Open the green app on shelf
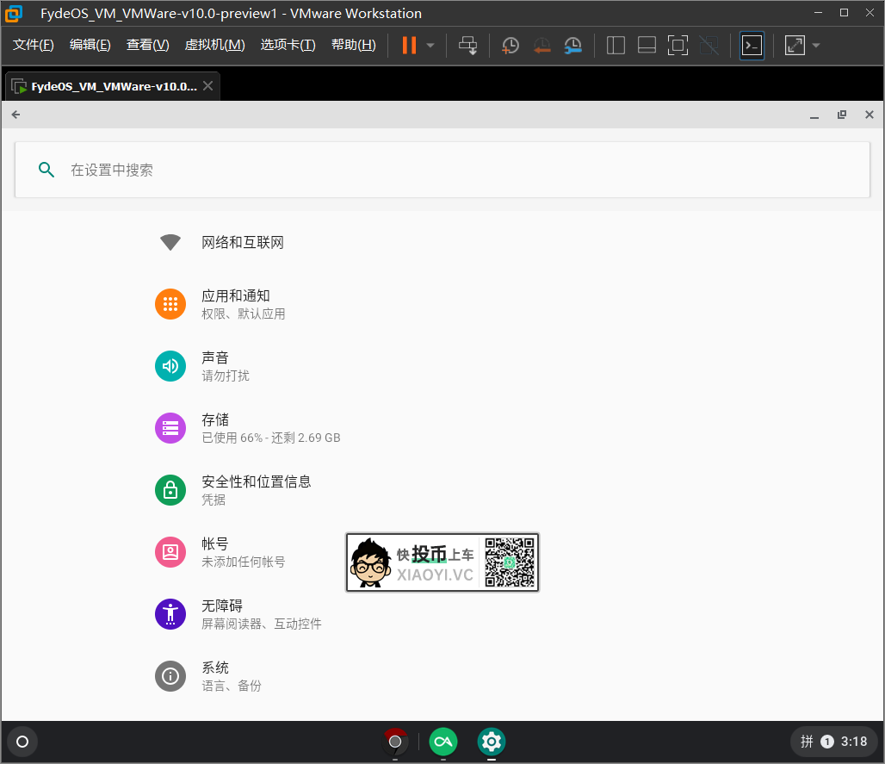Viewport: 885px width, 764px height. (x=443, y=742)
